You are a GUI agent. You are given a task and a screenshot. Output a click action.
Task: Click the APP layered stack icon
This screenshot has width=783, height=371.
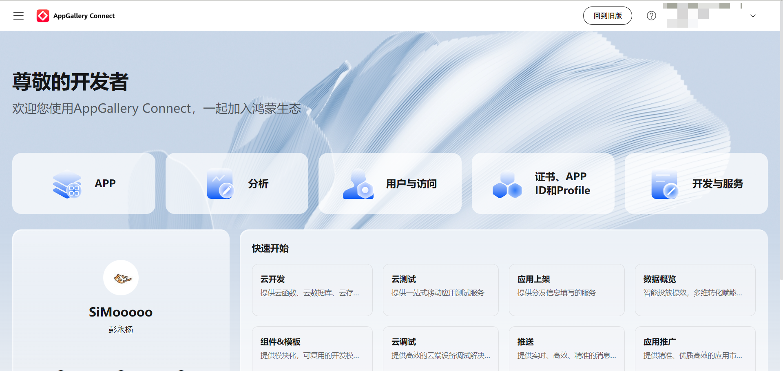[67, 184]
